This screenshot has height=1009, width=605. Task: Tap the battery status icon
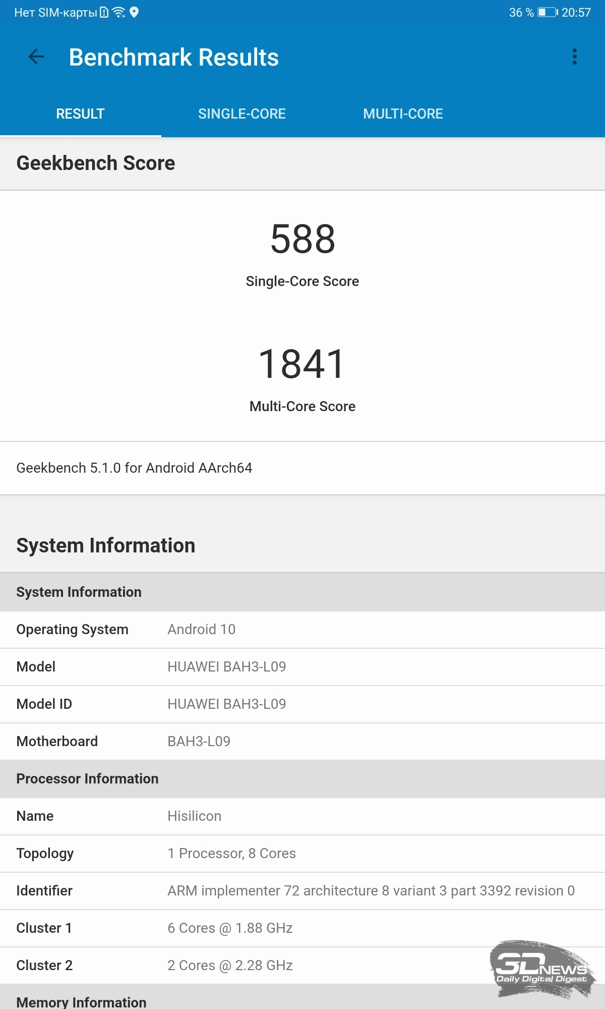click(548, 13)
